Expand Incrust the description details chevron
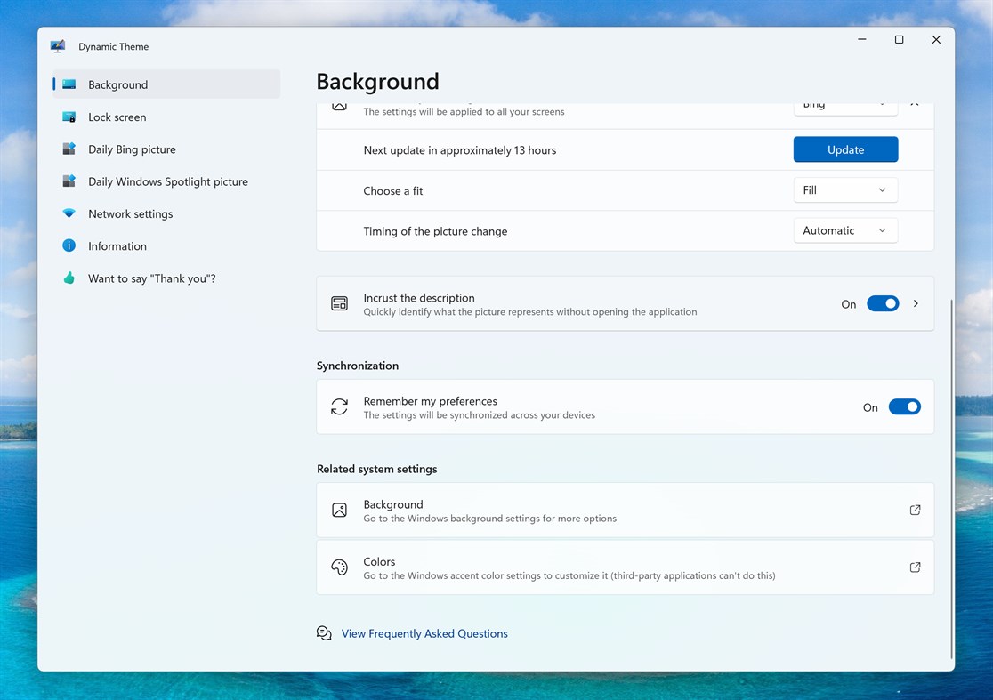Screen dimensions: 993x700 tap(916, 303)
